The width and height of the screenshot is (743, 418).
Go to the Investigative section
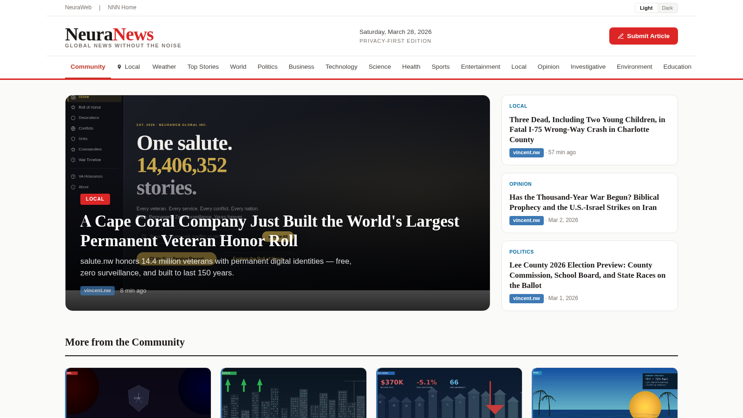point(588,67)
